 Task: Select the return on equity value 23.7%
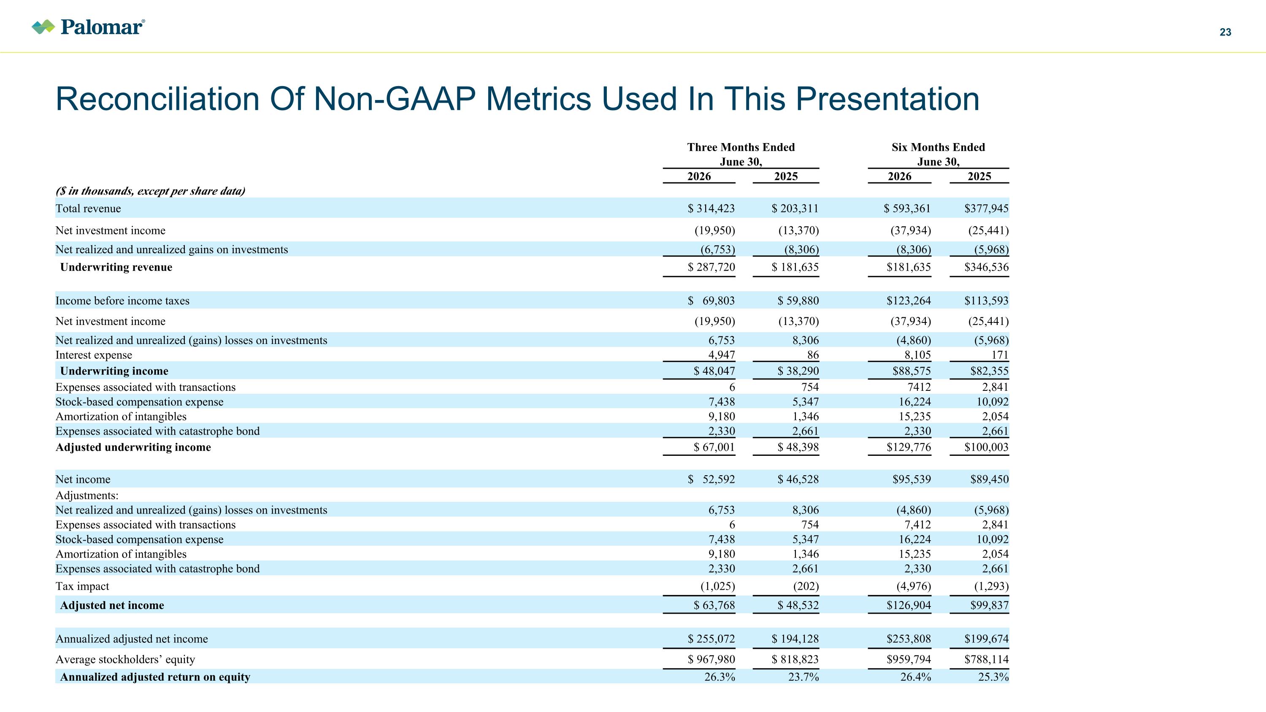coord(804,677)
